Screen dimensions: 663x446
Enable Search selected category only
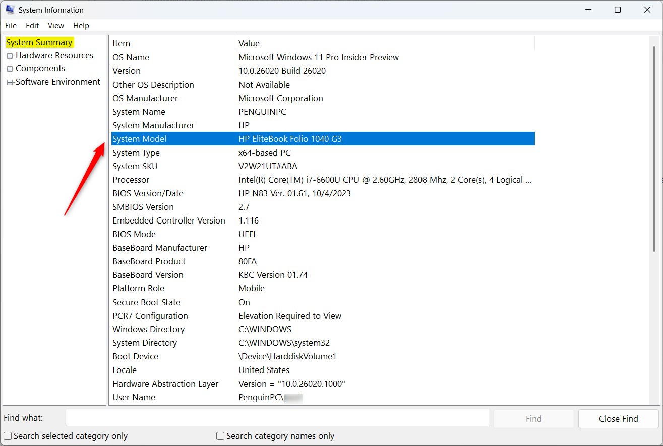pyautogui.click(x=8, y=436)
